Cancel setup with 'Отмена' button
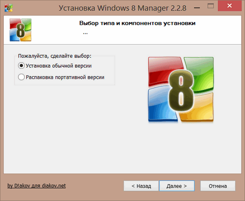Screen dimensions: 245x201 click(218, 186)
